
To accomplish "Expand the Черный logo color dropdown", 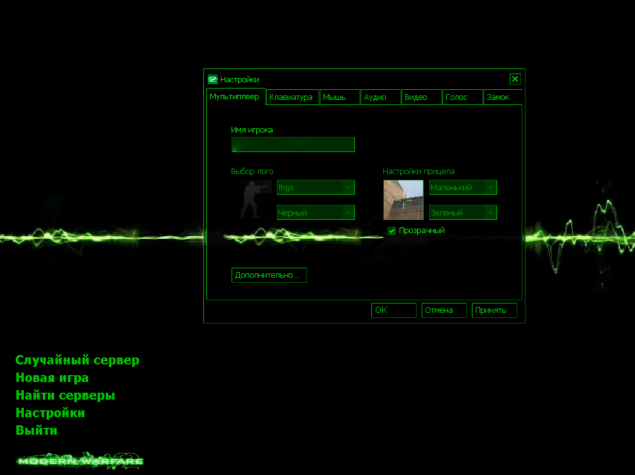I will click(316, 212).
